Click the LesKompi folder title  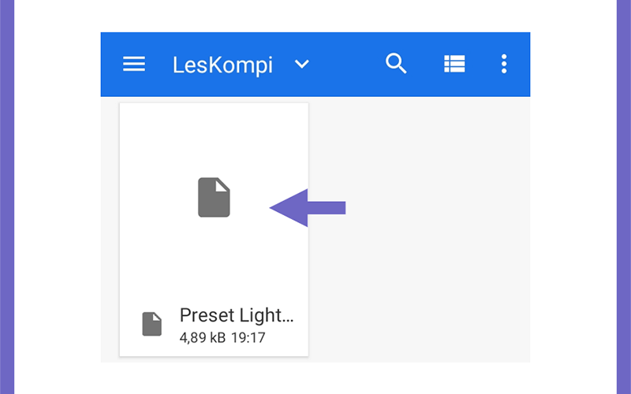tap(222, 65)
